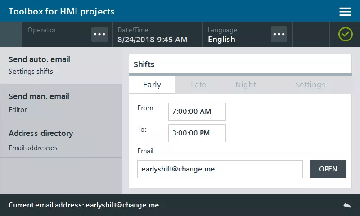
Task: Switch to the Night shift tab
Action: coord(246,85)
